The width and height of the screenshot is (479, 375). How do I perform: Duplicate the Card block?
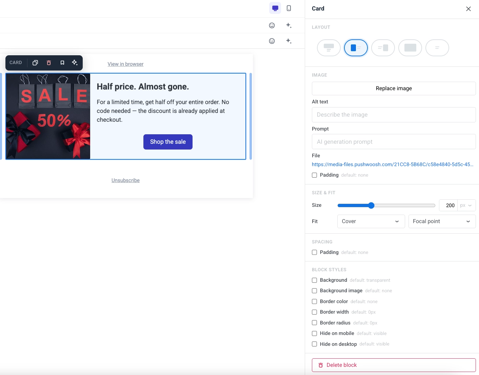35,63
